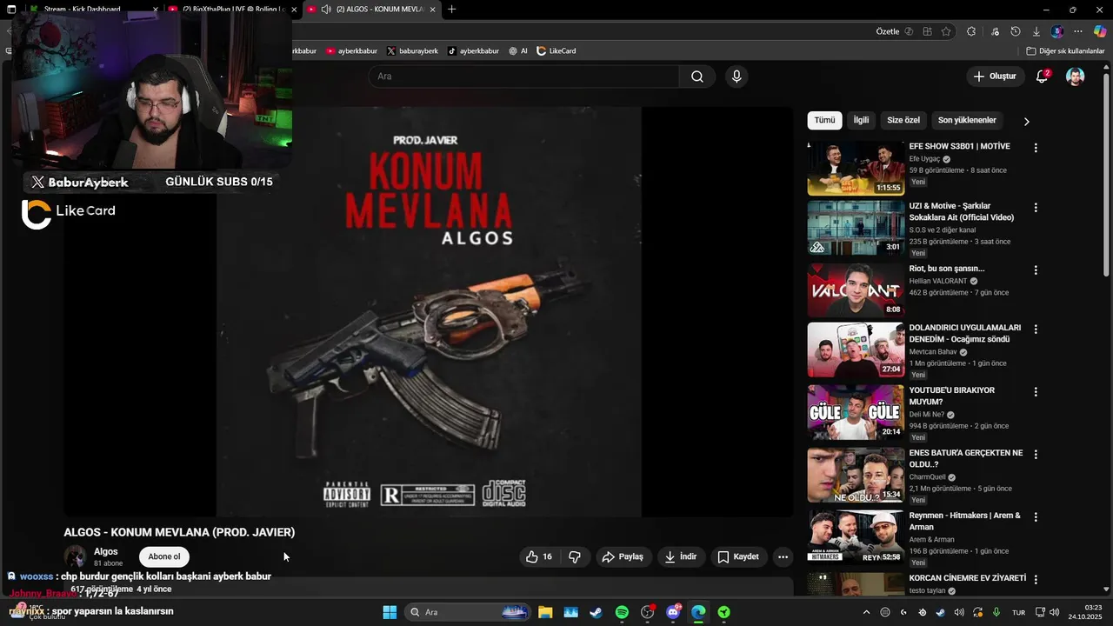The height and width of the screenshot is (626, 1113).
Task: Switch to the BigXthaPlug LIVE browser tab
Action: tap(230, 10)
